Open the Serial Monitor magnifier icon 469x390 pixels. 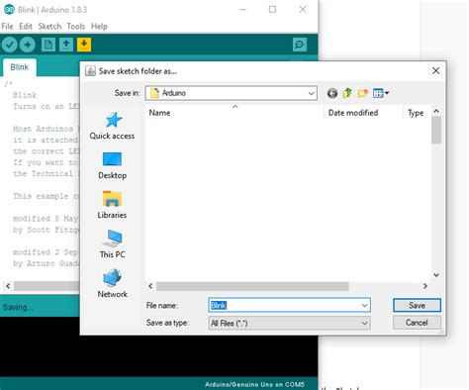300,45
